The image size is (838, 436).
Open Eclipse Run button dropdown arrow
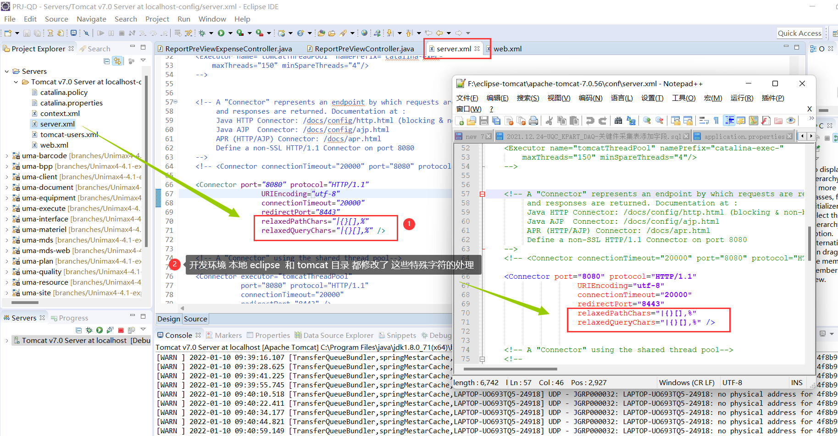click(x=230, y=33)
